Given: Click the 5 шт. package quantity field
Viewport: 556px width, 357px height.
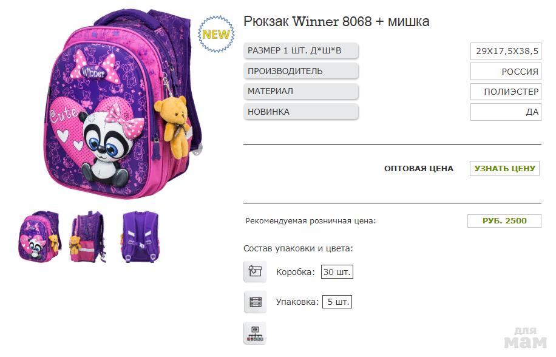Looking at the screenshot, I should 337,302.
